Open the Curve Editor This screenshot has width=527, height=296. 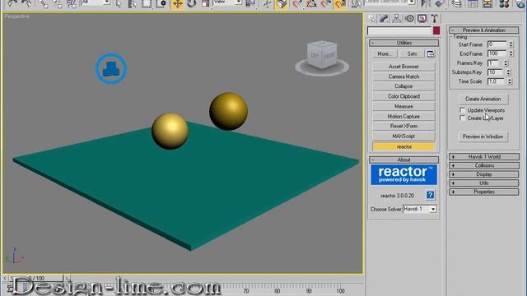coord(473,4)
